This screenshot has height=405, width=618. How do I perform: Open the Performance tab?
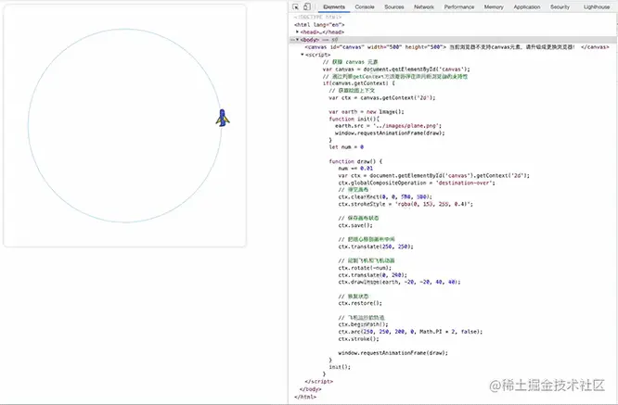(459, 7)
